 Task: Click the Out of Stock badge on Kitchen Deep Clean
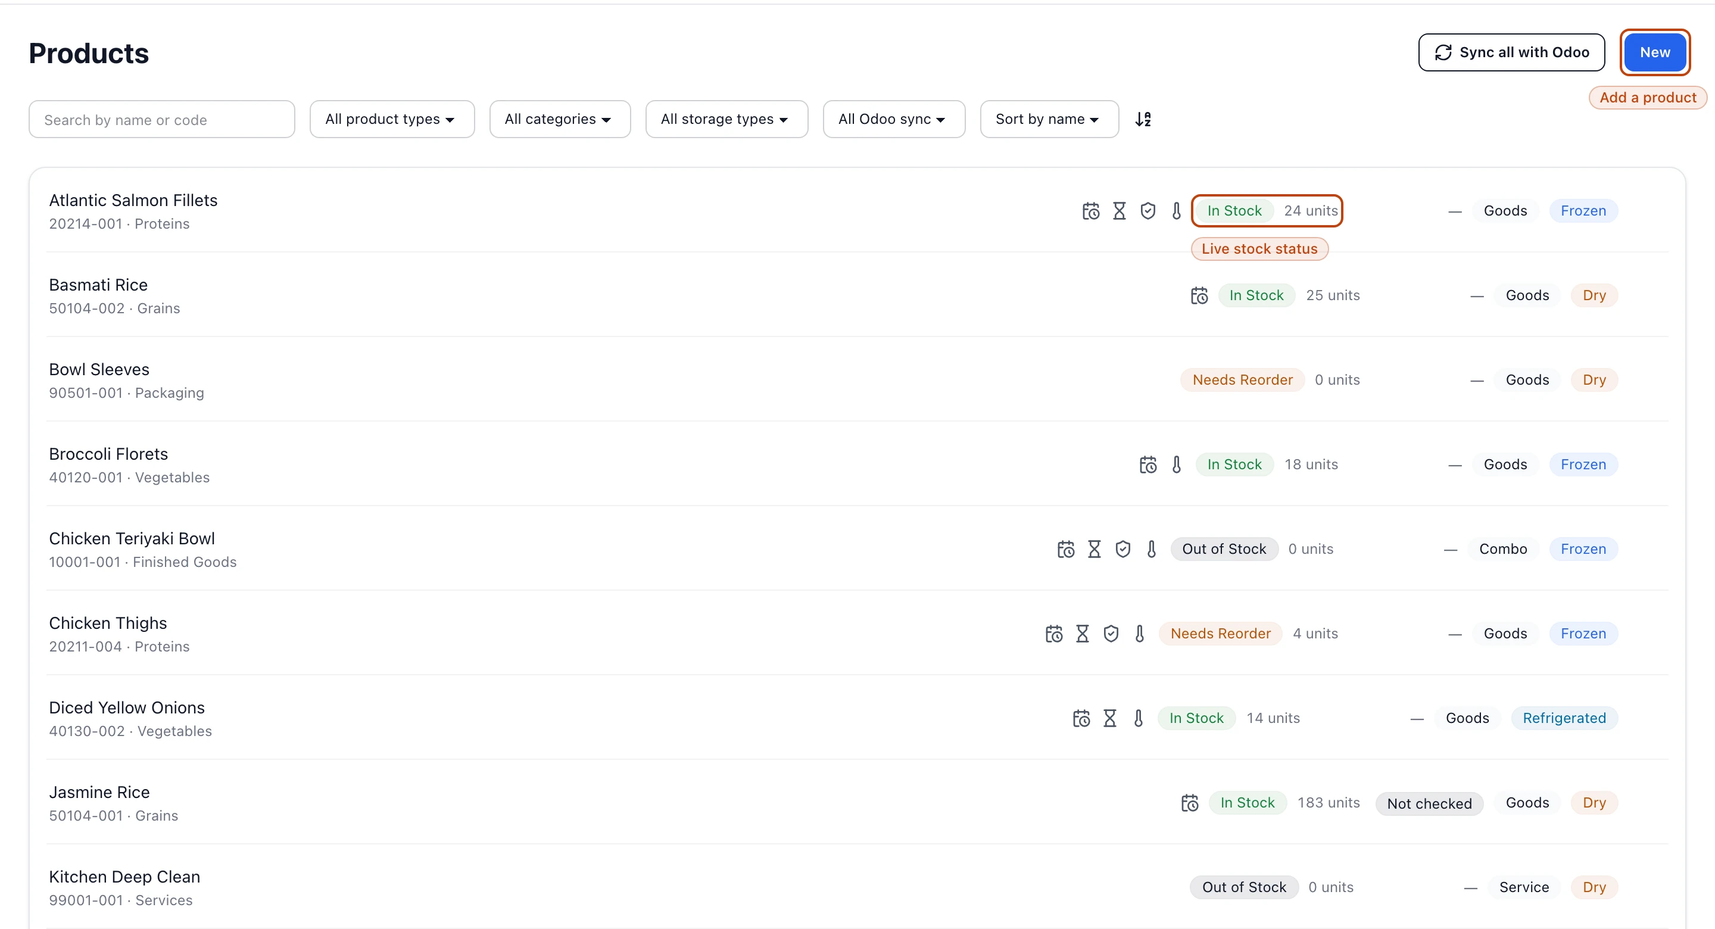[1243, 888]
